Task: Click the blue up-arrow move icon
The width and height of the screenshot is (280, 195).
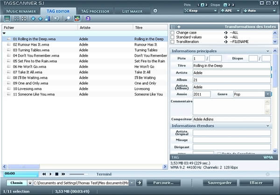Action: pyautogui.click(x=40, y=19)
